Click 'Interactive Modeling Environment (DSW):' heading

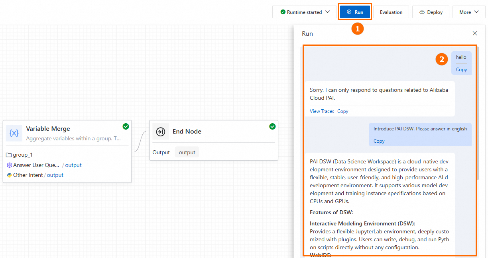362,223
